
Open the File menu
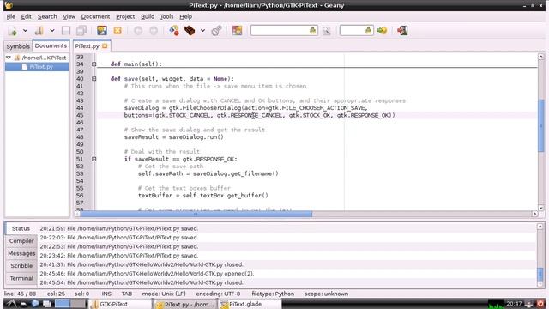click(11, 16)
